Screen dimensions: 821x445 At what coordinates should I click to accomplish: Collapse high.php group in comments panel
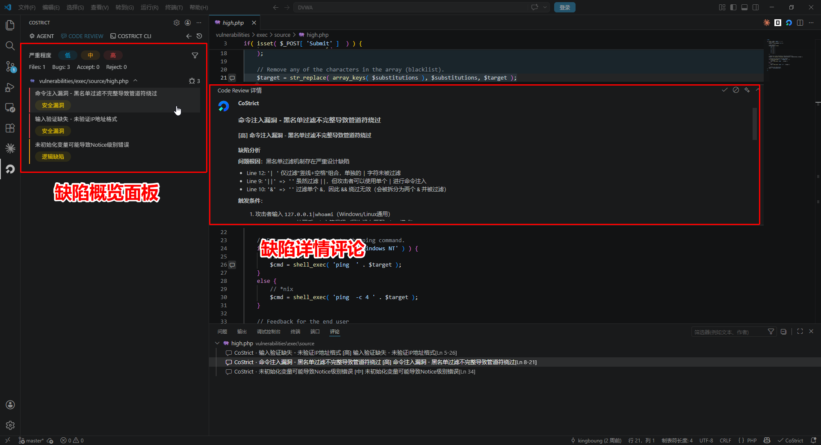(x=217, y=343)
